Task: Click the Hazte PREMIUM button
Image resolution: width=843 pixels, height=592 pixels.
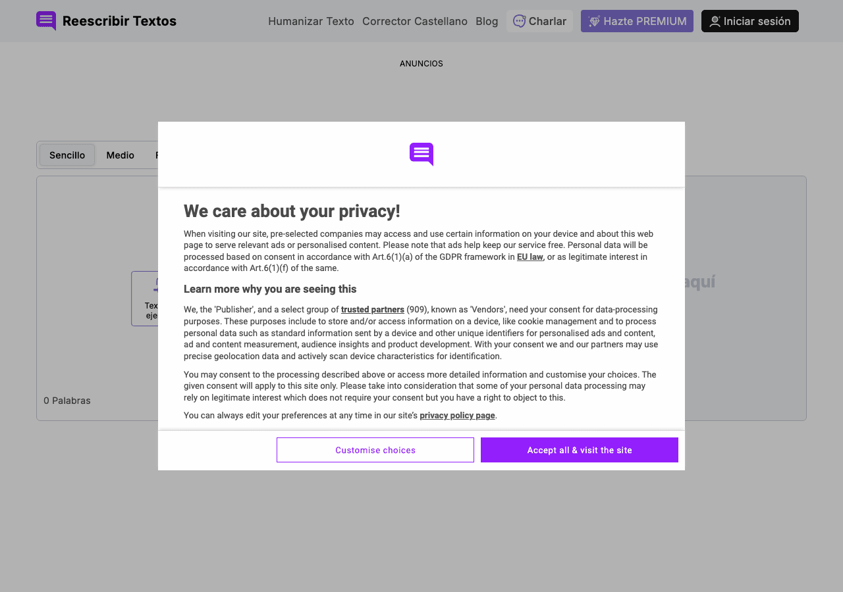Action: 637,21
